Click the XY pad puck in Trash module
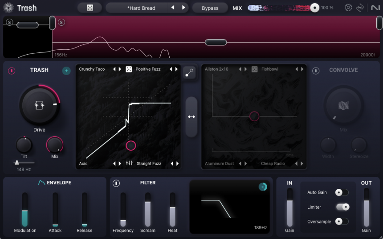This screenshot has width=383, height=239. 130,145
